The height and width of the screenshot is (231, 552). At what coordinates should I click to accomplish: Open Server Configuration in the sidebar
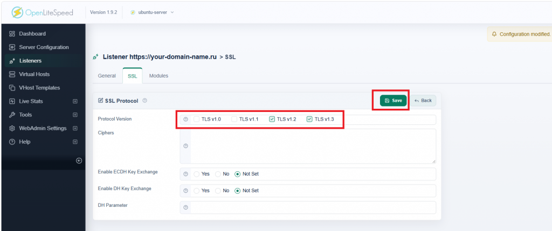(44, 47)
